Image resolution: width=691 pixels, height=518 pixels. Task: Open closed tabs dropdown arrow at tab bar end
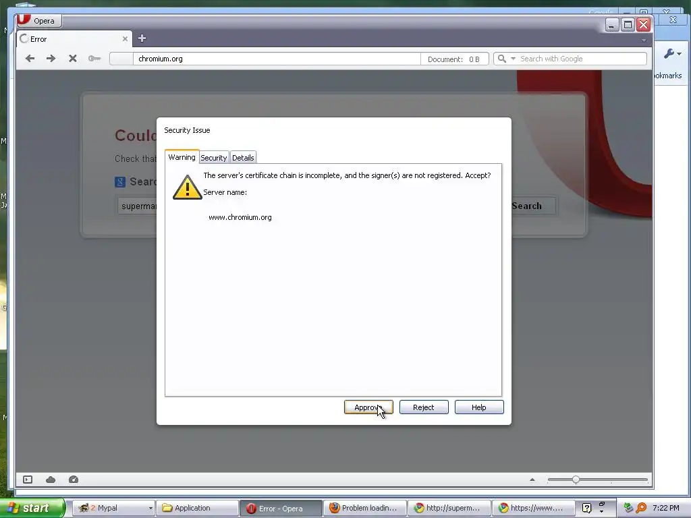tap(644, 40)
